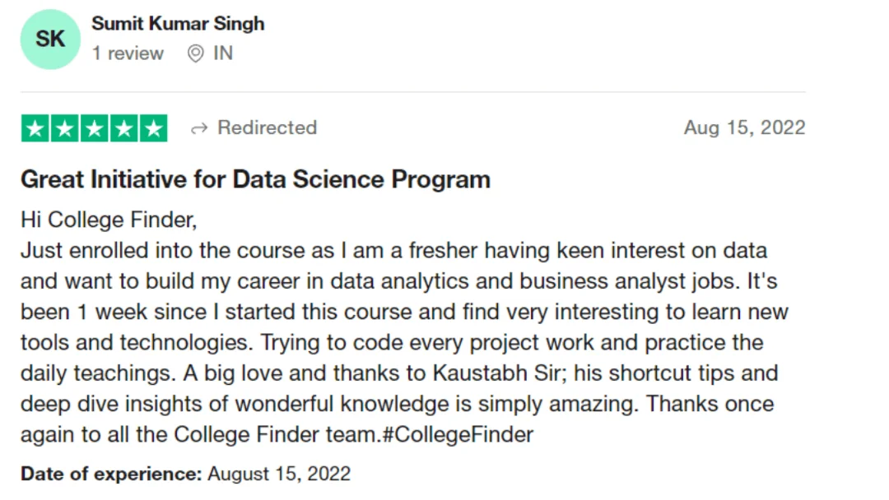Click the first green rating star

tap(35, 128)
